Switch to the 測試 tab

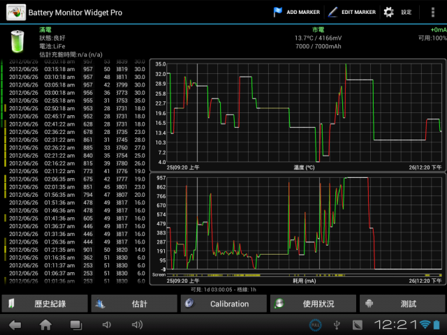pyautogui.click(x=403, y=304)
